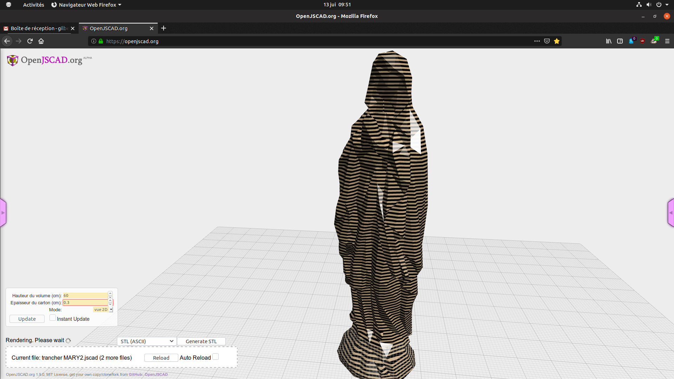Screen dimensions: 674x379
Task: Click the Epaisseur du carton input field
Action: pyautogui.click(x=85, y=302)
